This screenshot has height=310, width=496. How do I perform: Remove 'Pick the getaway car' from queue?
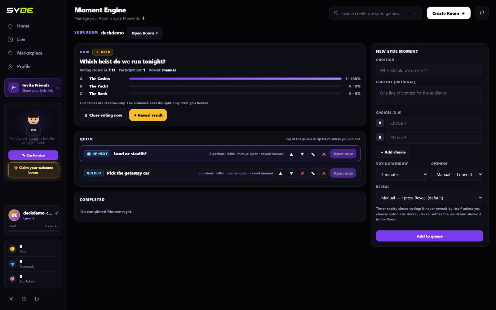(x=324, y=173)
